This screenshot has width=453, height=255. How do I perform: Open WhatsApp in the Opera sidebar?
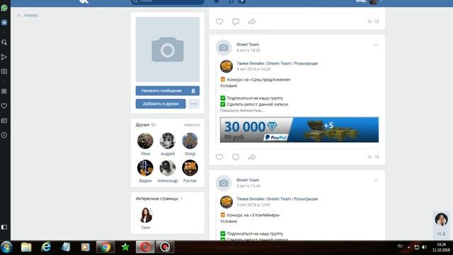[4, 8]
